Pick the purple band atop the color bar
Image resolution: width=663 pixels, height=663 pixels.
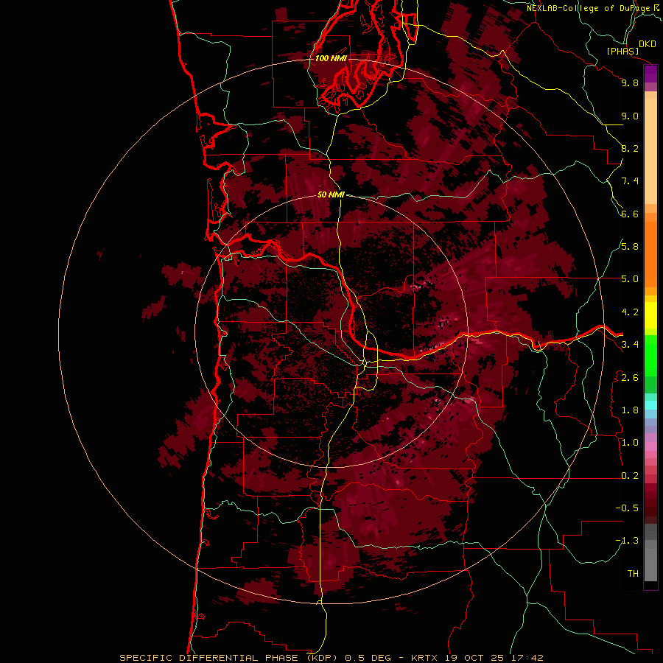click(x=650, y=74)
